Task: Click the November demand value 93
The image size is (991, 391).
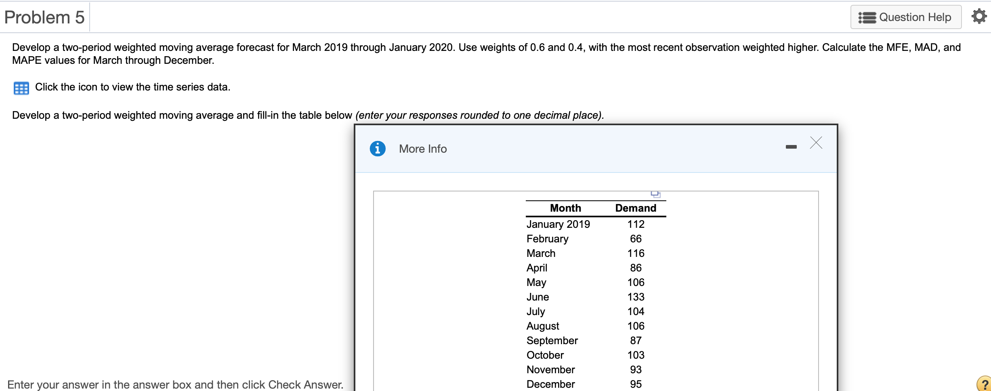Action: [x=636, y=370]
